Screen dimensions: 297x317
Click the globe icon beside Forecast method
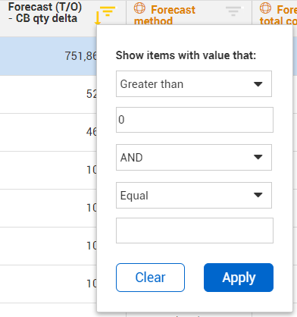point(139,8)
